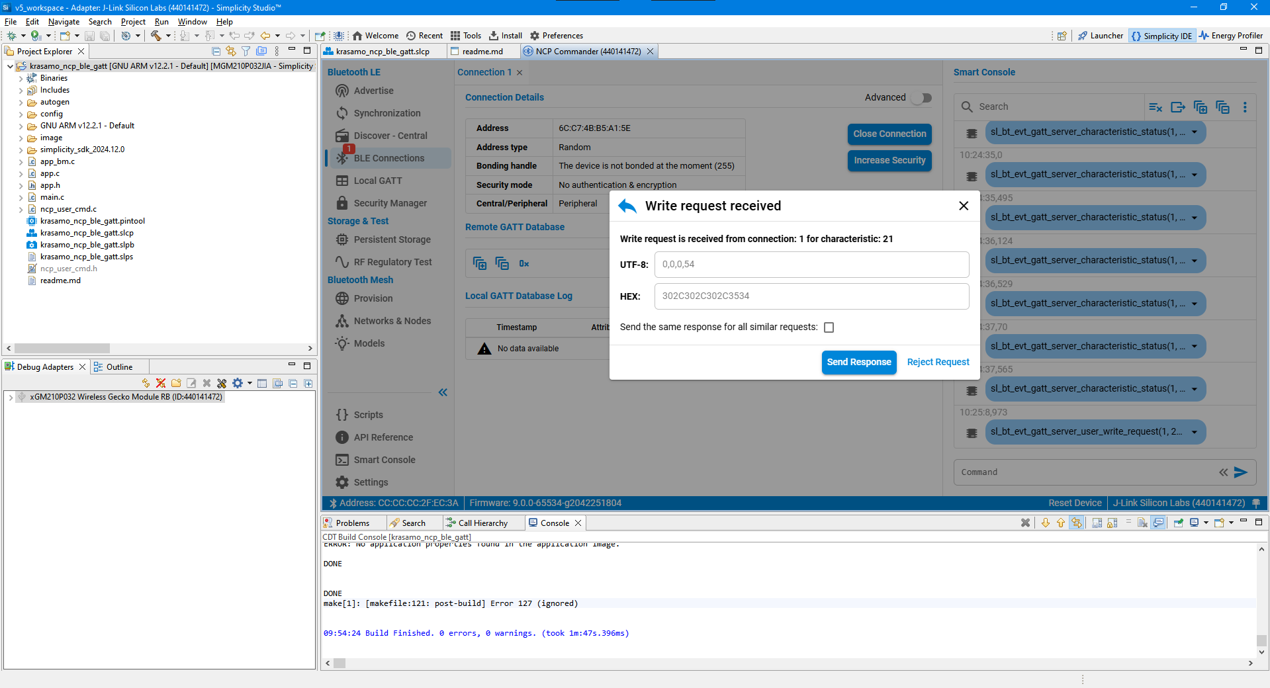This screenshot has height=688, width=1270.
Task: Expand the autogen folder
Action: [21, 102]
